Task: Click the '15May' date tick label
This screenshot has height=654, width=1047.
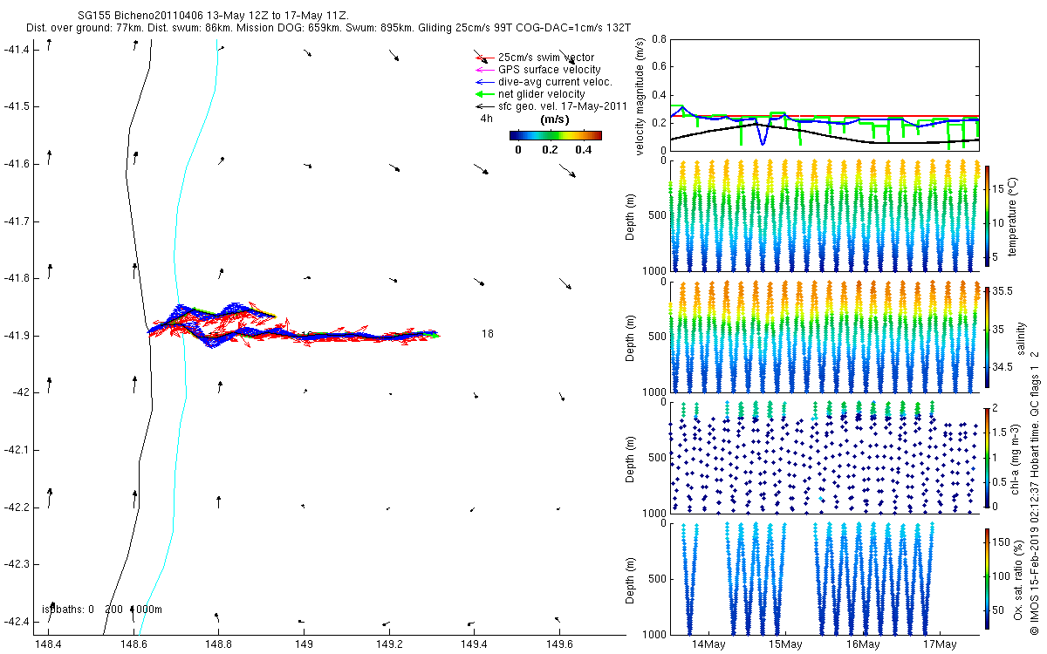Action: point(785,644)
